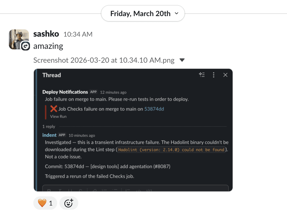Collapse the screenshot attachment with the triangle
287x218 pixels.
pos(182,60)
